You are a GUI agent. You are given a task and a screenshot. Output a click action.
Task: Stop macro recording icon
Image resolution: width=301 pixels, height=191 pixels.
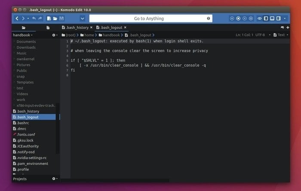pyautogui.click(x=238, y=18)
